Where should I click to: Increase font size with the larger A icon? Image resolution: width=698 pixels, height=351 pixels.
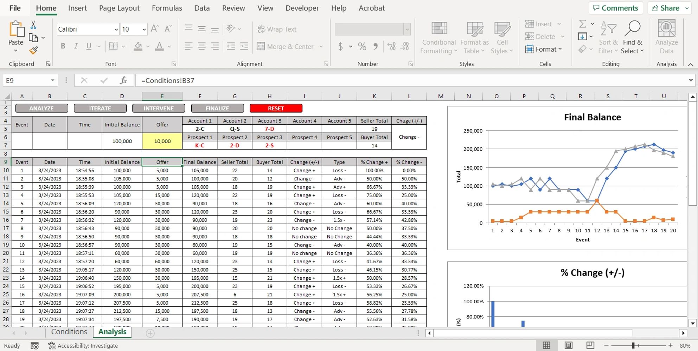coord(155,29)
